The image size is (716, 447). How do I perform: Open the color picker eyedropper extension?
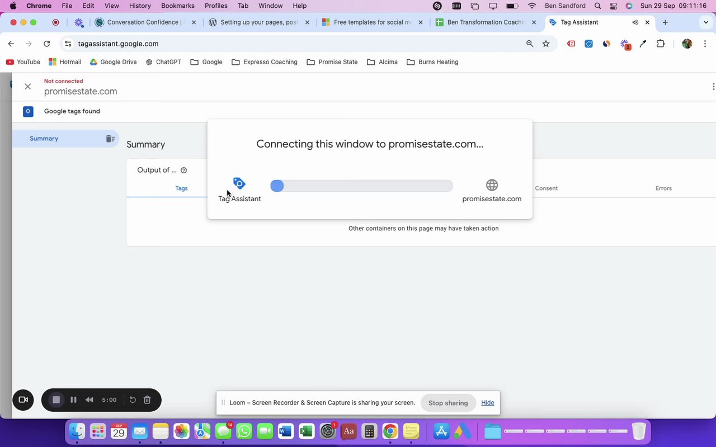(643, 44)
